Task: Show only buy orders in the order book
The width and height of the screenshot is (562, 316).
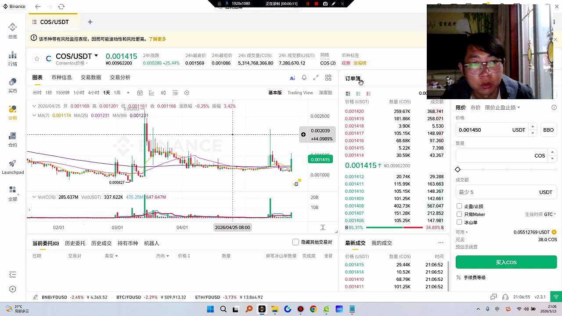Action: click(358, 93)
